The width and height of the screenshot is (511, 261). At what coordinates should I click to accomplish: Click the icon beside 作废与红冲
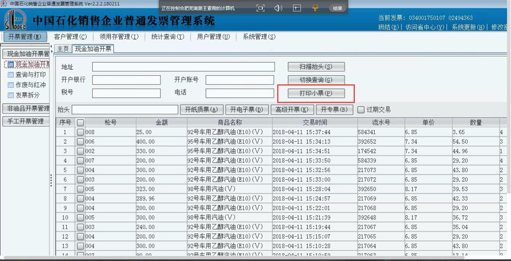(x=11, y=85)
